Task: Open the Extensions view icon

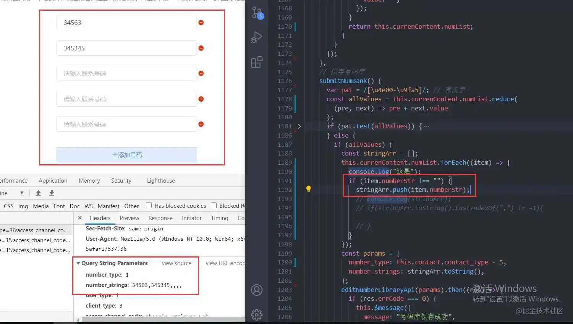Action: [x=257, y=62]
